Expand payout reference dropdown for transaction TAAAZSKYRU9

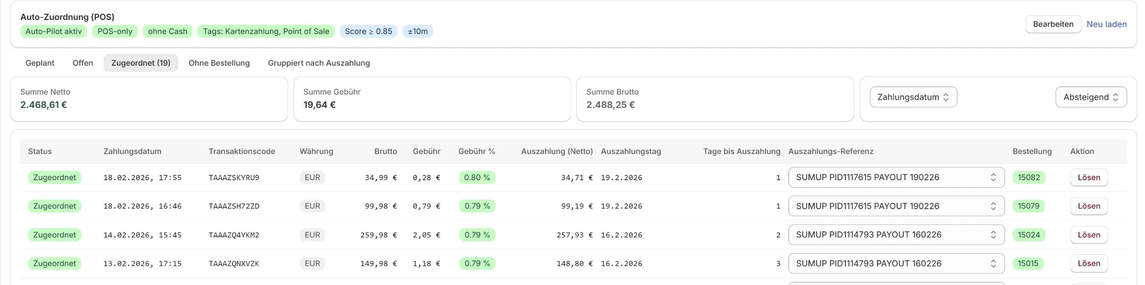[x=896, y=178]
